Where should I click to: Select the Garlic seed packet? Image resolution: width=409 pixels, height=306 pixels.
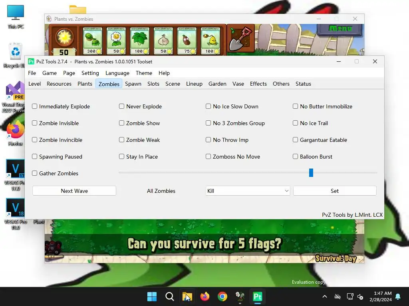163,41
